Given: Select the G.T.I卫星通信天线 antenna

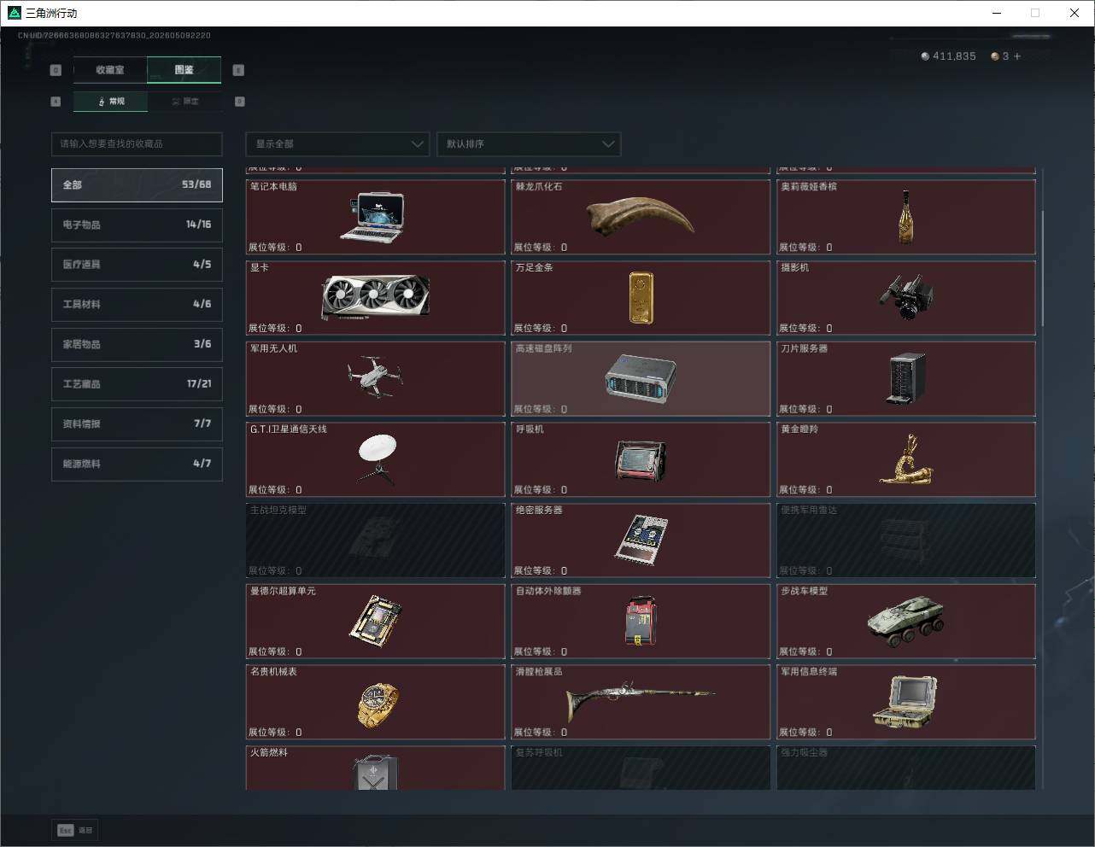Looking at the screenshot, I should [376, 459].
